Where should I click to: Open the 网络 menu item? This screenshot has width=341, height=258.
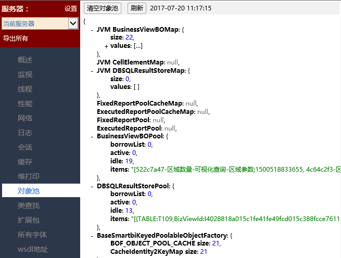[25, 118]
